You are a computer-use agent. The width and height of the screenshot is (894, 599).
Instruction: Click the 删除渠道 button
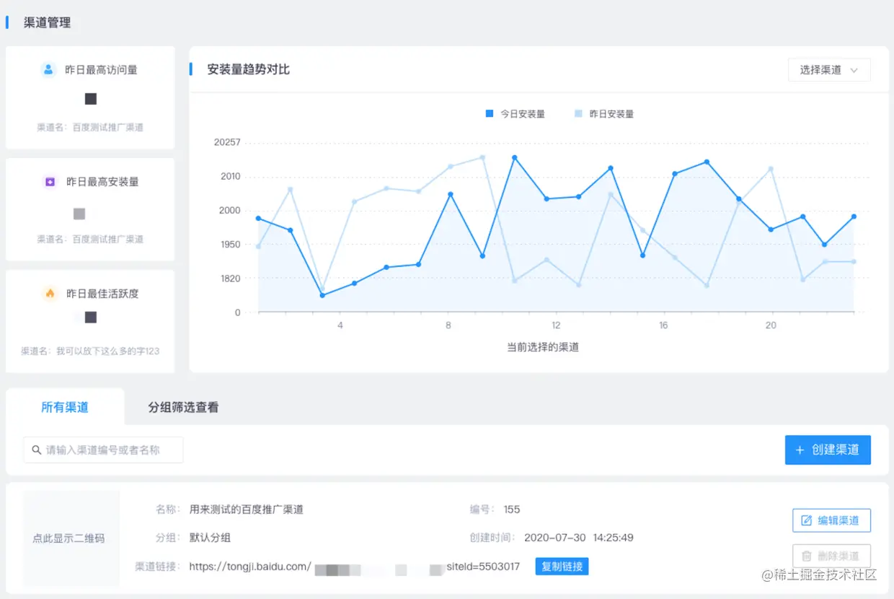click(x=831, y=556)
